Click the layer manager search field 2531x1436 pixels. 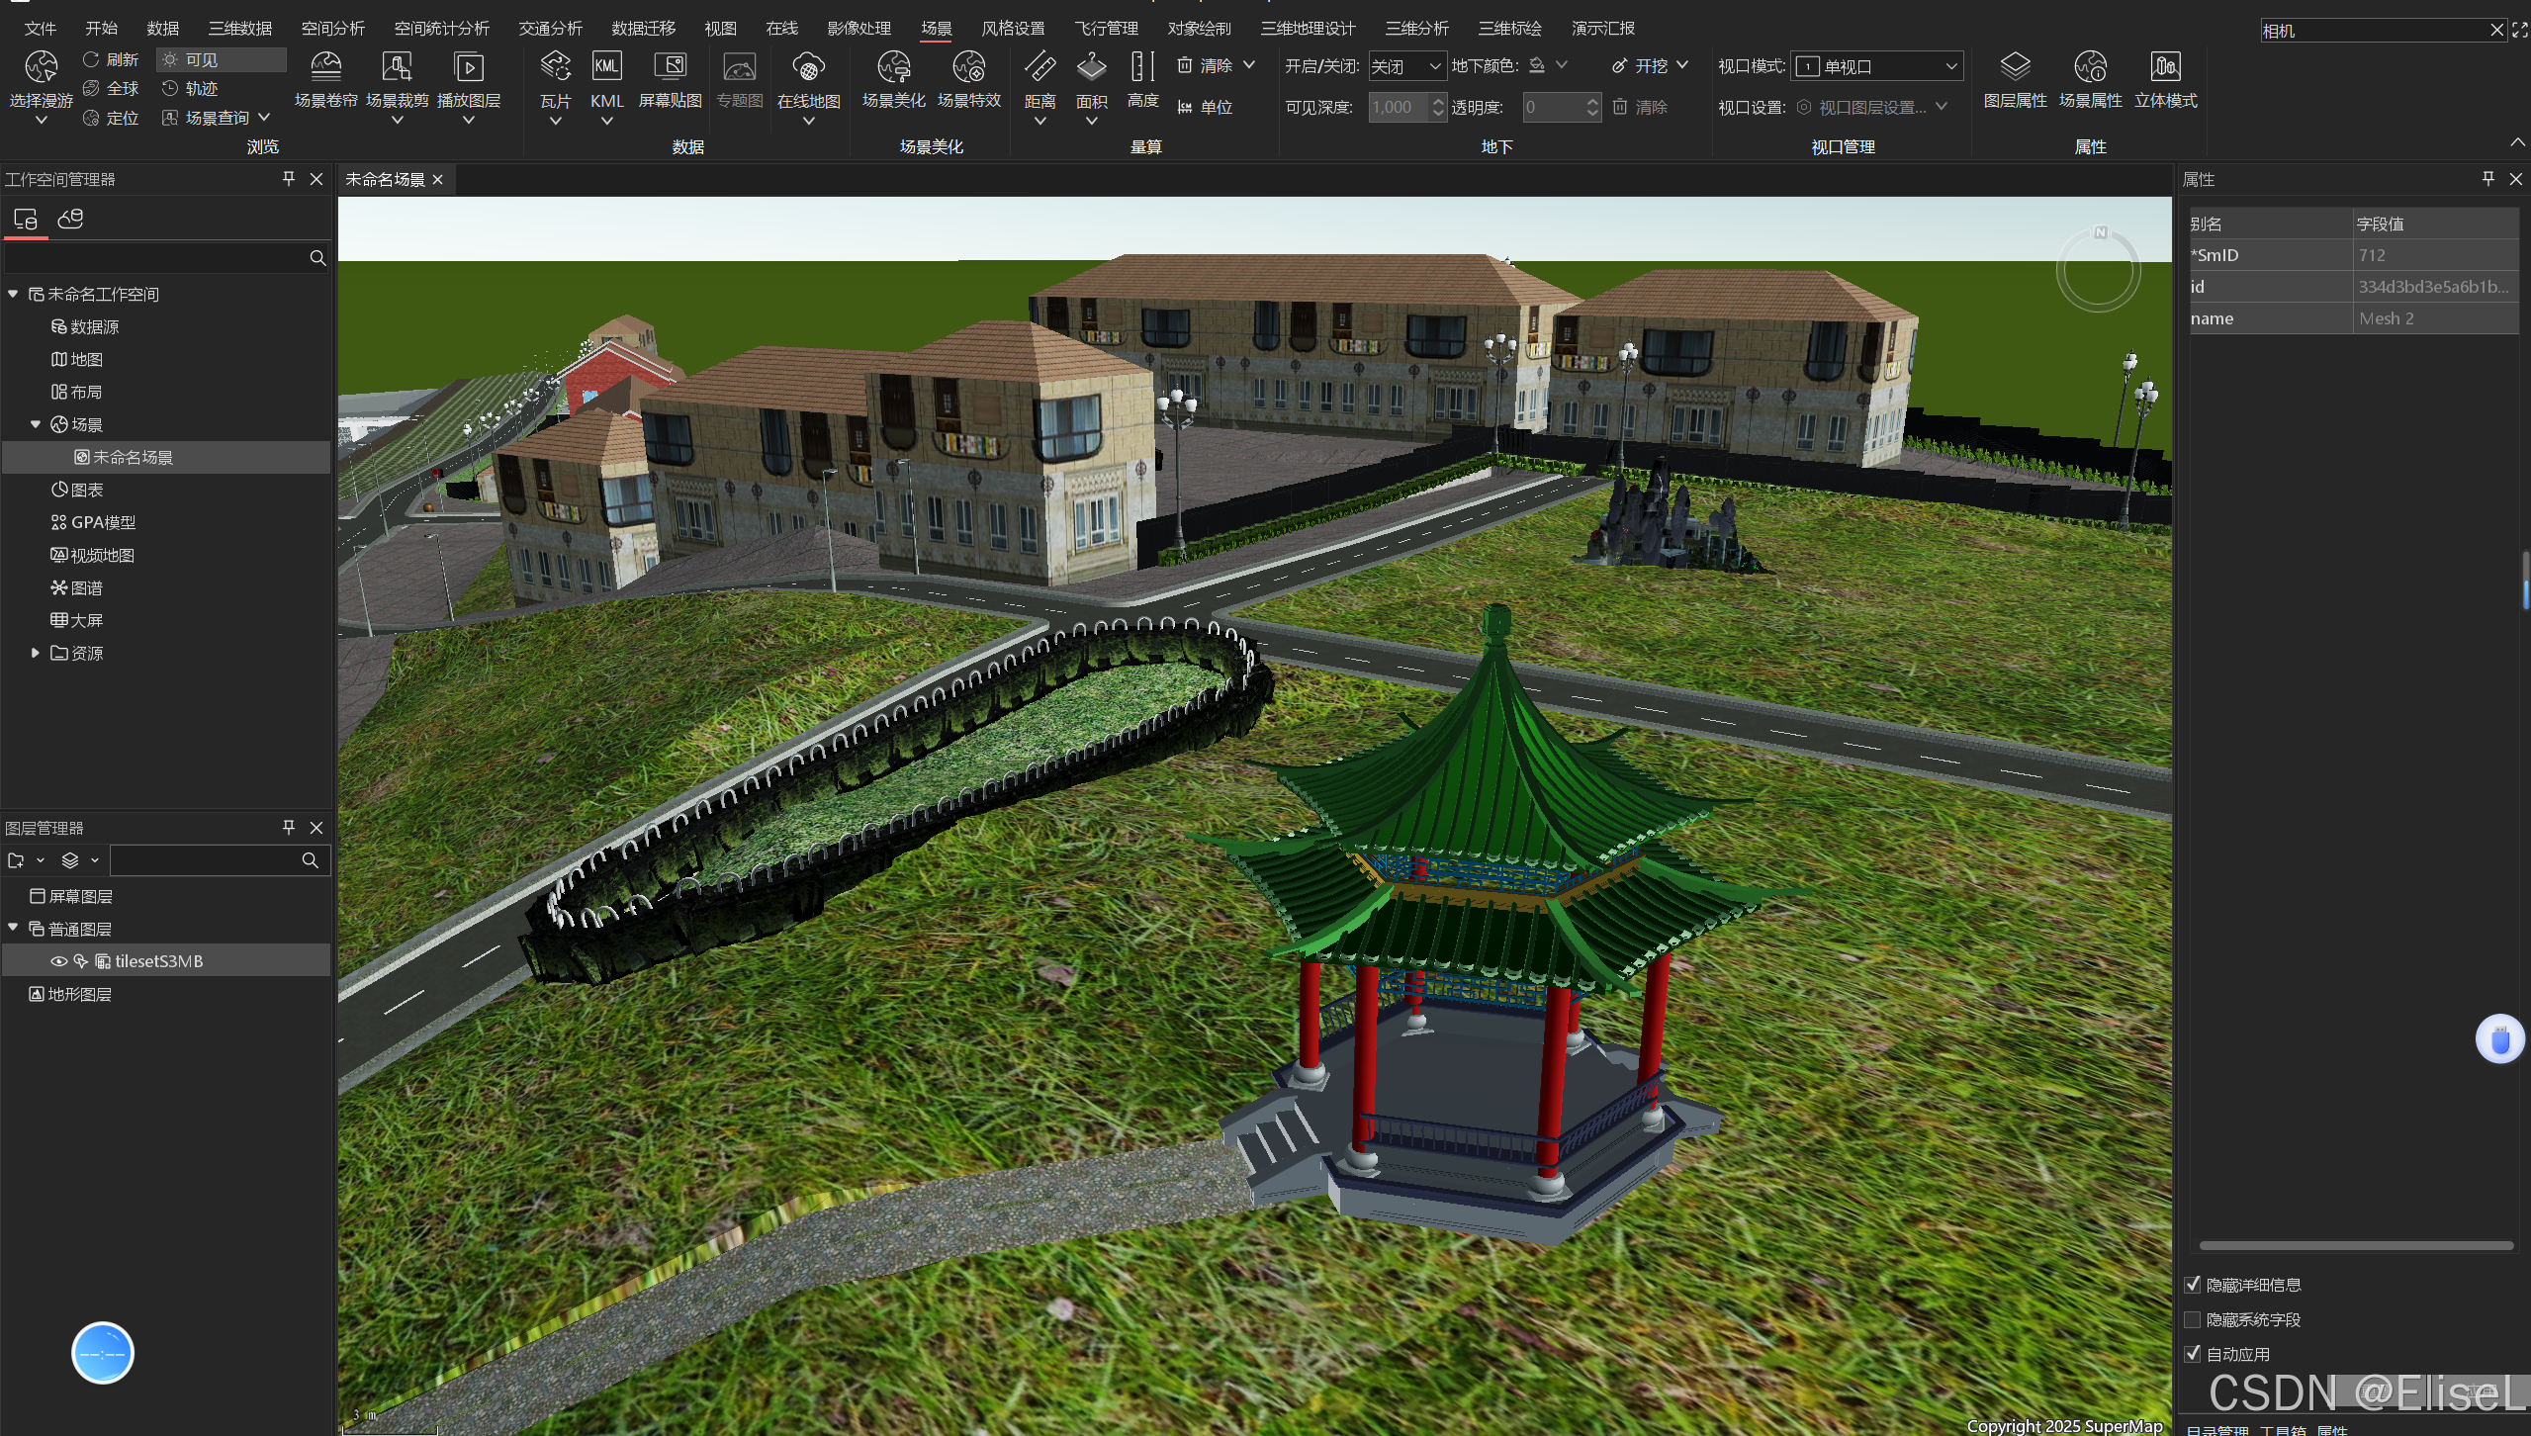click(x=206, y=860)
